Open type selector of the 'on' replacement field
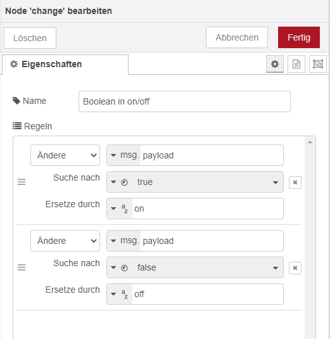Screen dimensions: 330x339 [120, 208]
